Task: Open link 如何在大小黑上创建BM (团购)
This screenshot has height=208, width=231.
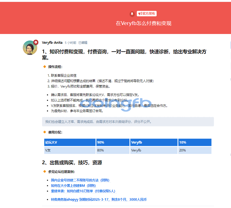Action: tap(73, 186)
